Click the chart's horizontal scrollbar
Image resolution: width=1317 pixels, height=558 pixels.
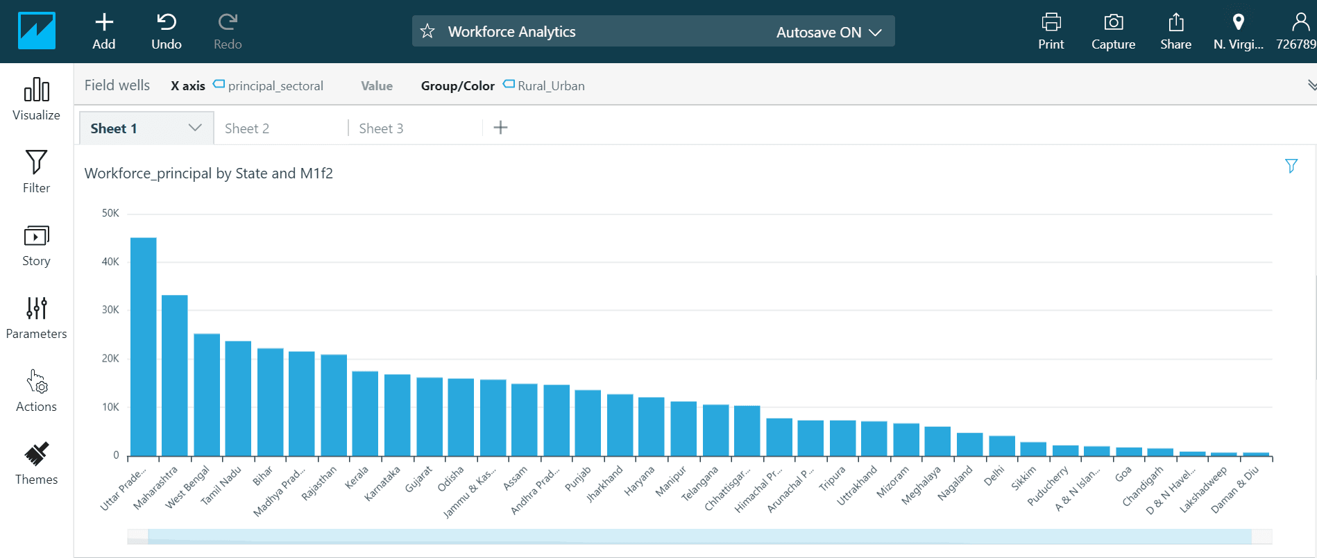(x=699, y=536)
